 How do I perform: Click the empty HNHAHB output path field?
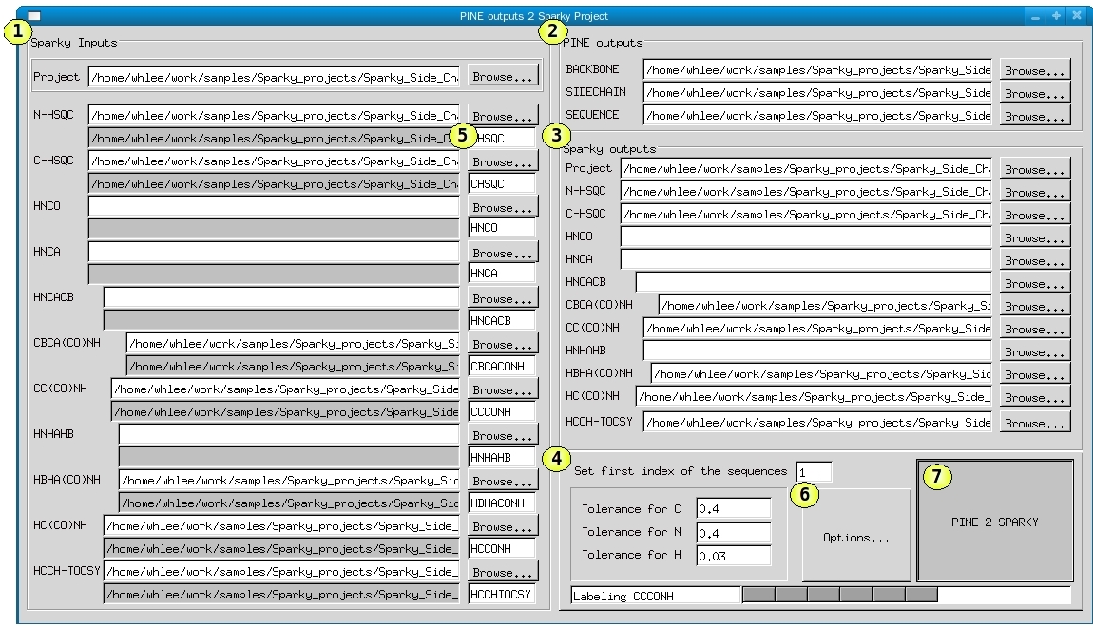click(817, 351)
